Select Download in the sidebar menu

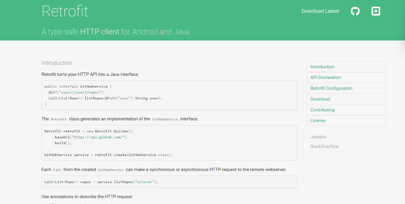pos(346,99)
